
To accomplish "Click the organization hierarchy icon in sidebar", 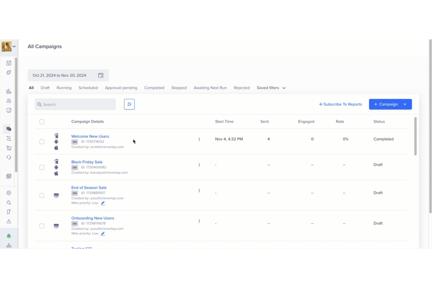I will pyautogui.click(x=9, y=246).
